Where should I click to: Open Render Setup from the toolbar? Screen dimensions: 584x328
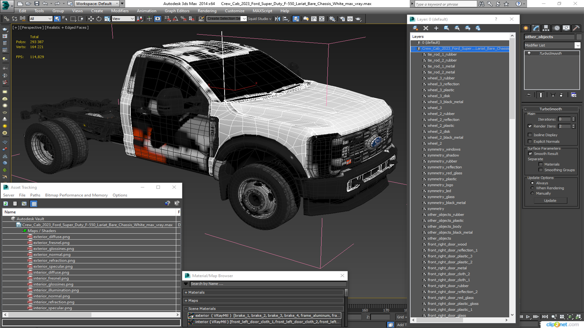pos(342,19)
